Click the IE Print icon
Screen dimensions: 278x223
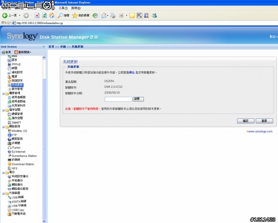113,16
